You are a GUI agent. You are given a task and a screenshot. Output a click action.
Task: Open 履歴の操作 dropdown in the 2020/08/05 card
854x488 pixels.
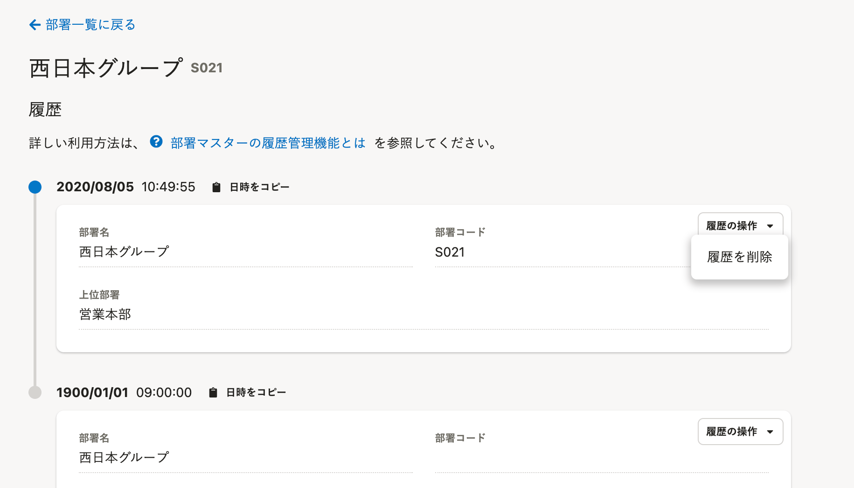point(740,226)
